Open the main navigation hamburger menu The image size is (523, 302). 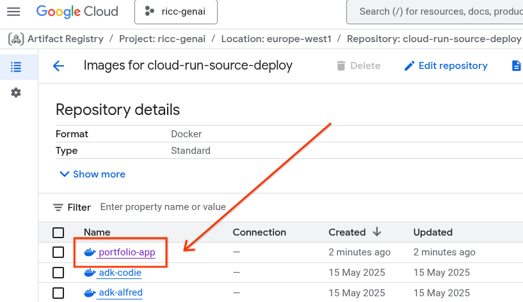[x=13, y=11]
